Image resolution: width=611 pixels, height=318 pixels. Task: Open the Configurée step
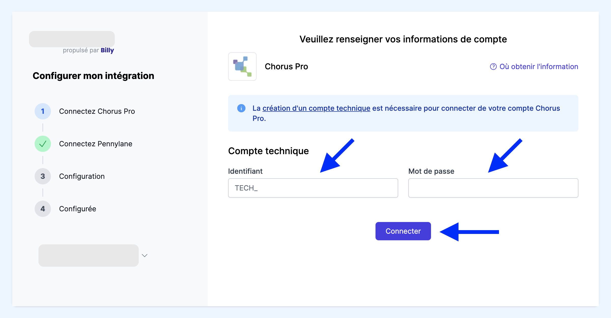[x=77, y=209]
